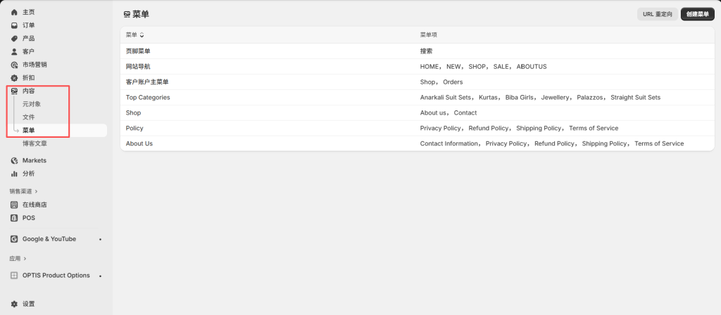Click the home icon beside 主页
This screenshot has height=315, width=721.
[14, 13]
